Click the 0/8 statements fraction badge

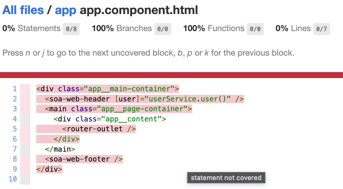click(71, 29)
